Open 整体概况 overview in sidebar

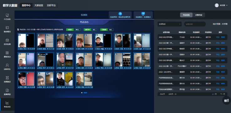point(7,29)
